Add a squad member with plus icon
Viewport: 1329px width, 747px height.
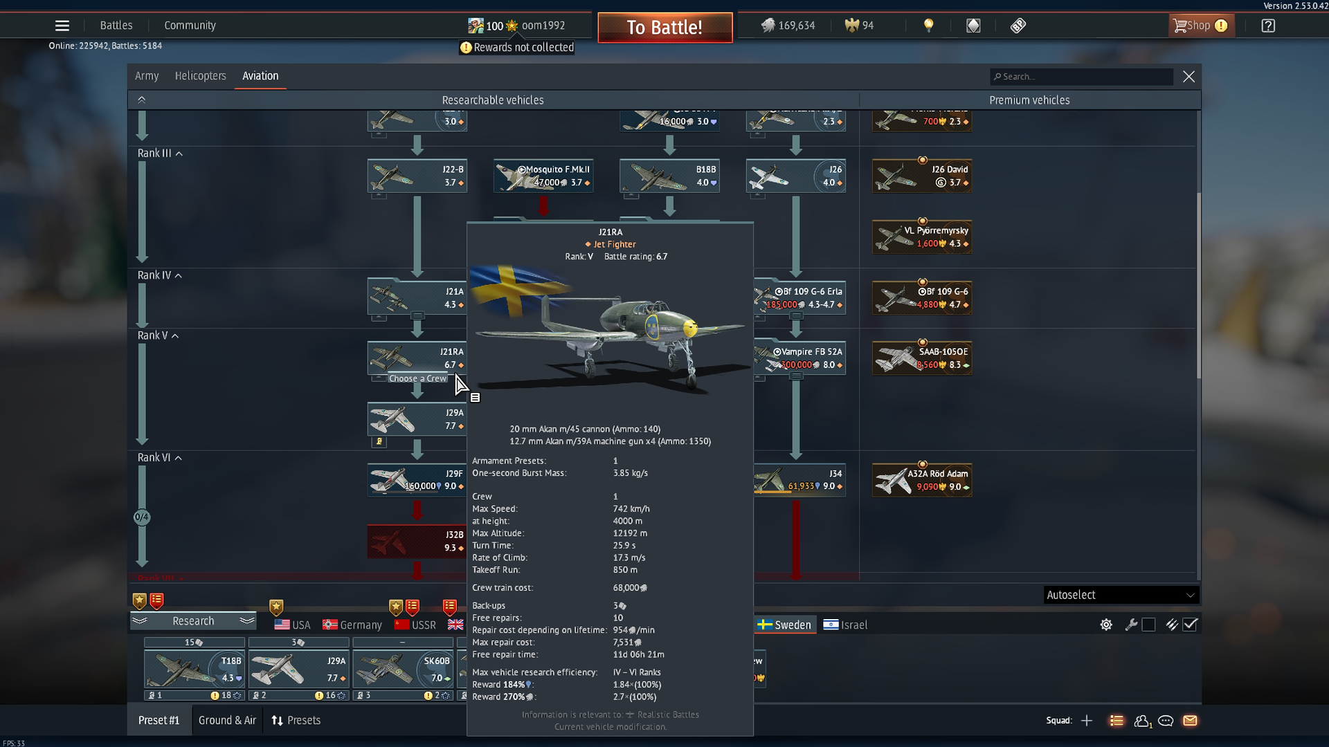pyautogui.click(x=1087, y=721)
